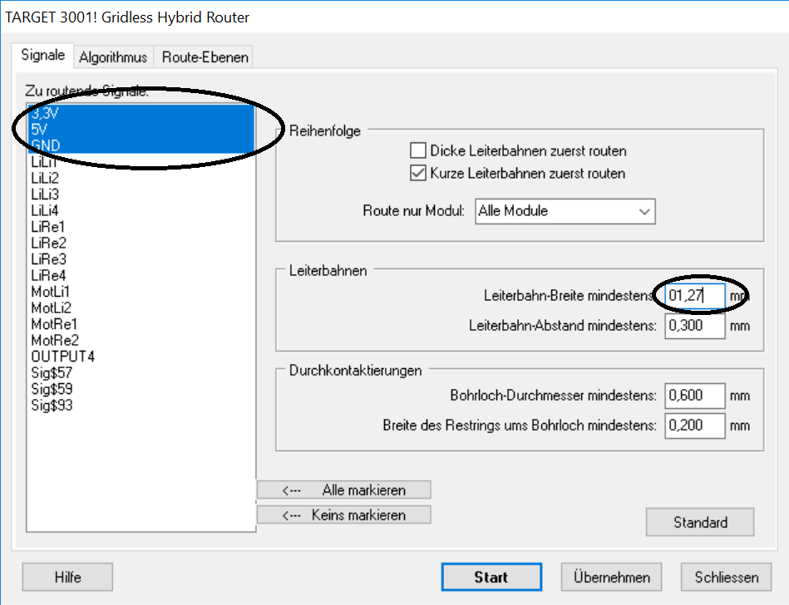Start the autorouter
The image size is (789, 605).
coord(491,578)
